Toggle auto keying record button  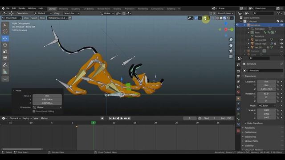pos(102,118)
